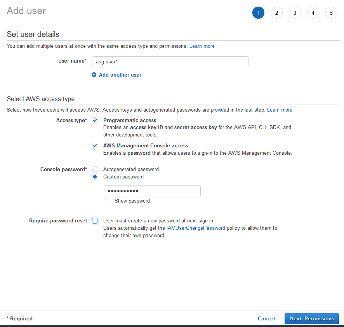Check the Require password reset box
The image size is (344, 327).
(95, 221)
